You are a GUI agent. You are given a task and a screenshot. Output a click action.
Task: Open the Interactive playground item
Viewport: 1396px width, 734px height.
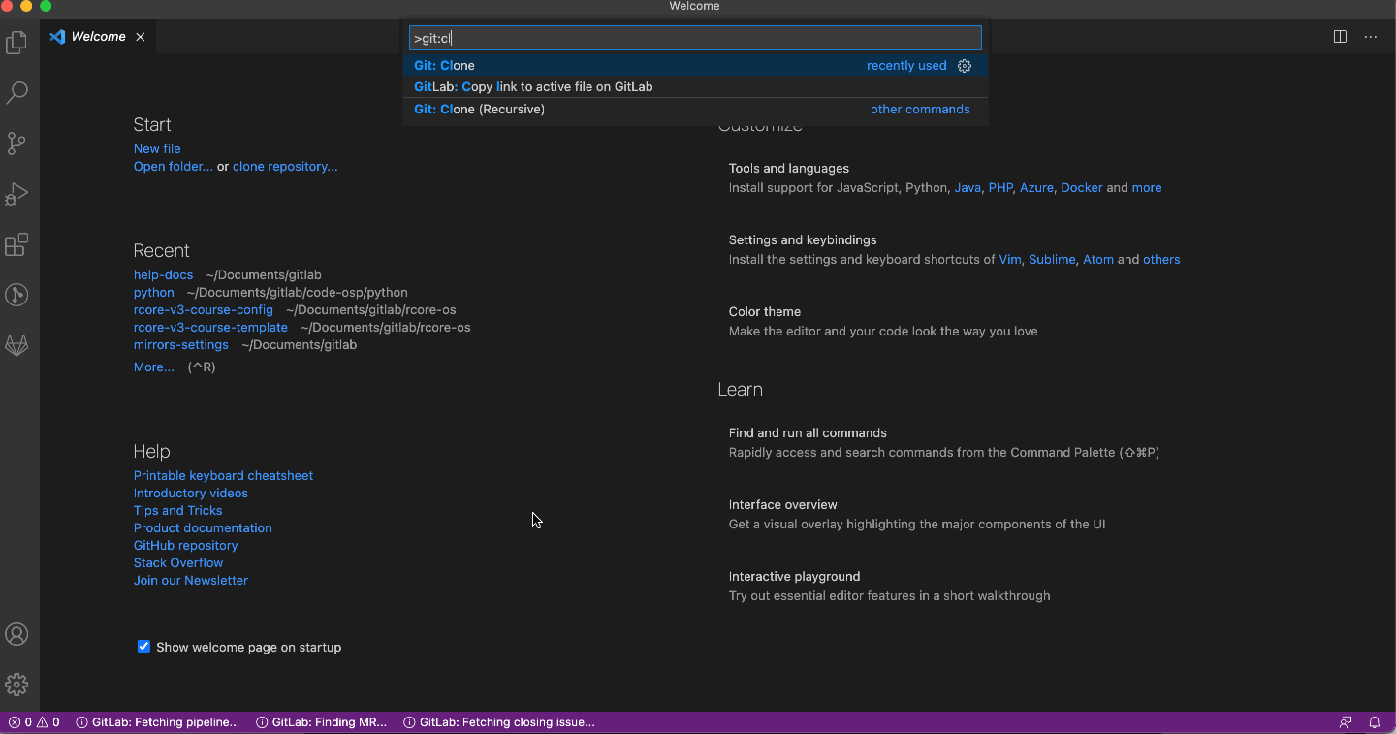(794, 577)
